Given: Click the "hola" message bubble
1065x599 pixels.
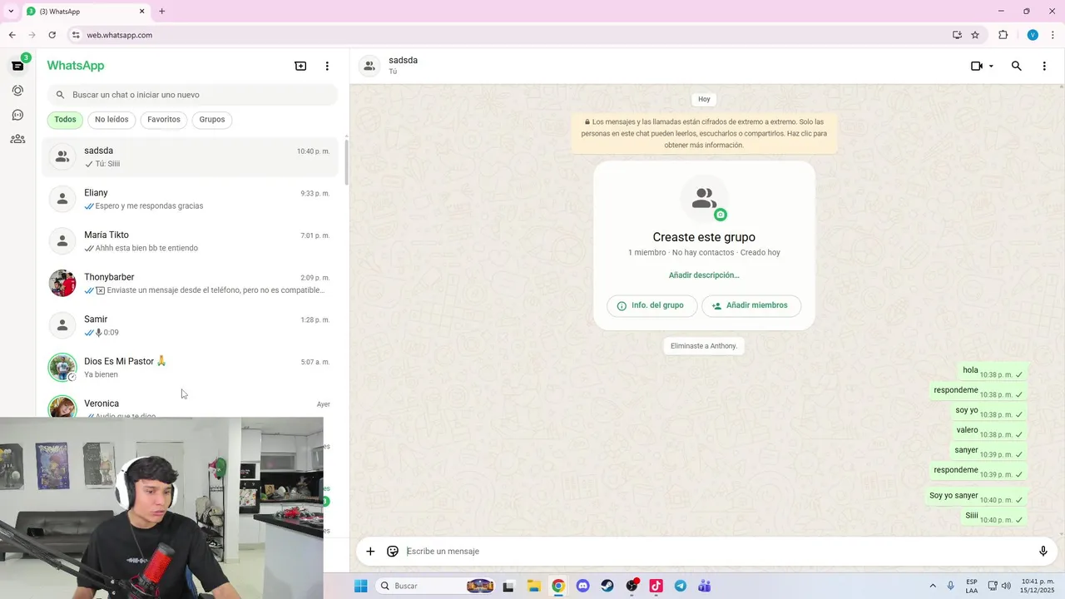Looking at the screenshot, I should [x=992, y=371].
